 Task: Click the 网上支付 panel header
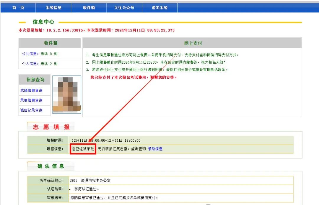tap(193, 43)
